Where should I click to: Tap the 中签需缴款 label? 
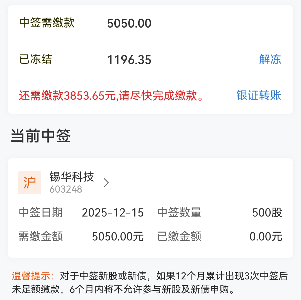47,23
